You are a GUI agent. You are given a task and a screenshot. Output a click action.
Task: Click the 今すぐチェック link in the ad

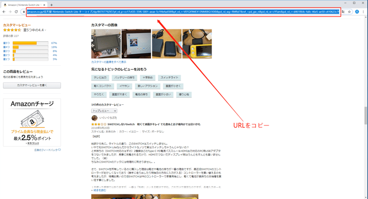pos(32,143)
